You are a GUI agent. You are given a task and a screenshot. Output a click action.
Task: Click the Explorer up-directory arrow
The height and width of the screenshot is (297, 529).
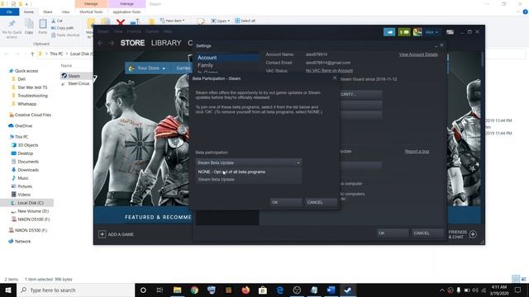[x=32, y=54]
